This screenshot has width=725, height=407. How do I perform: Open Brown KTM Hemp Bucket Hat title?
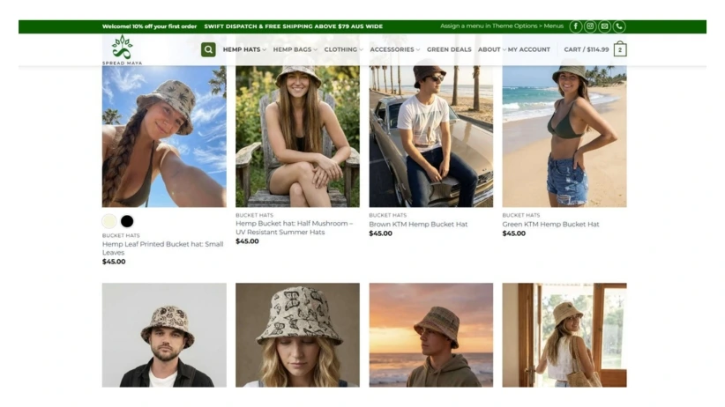pos(418,224)
